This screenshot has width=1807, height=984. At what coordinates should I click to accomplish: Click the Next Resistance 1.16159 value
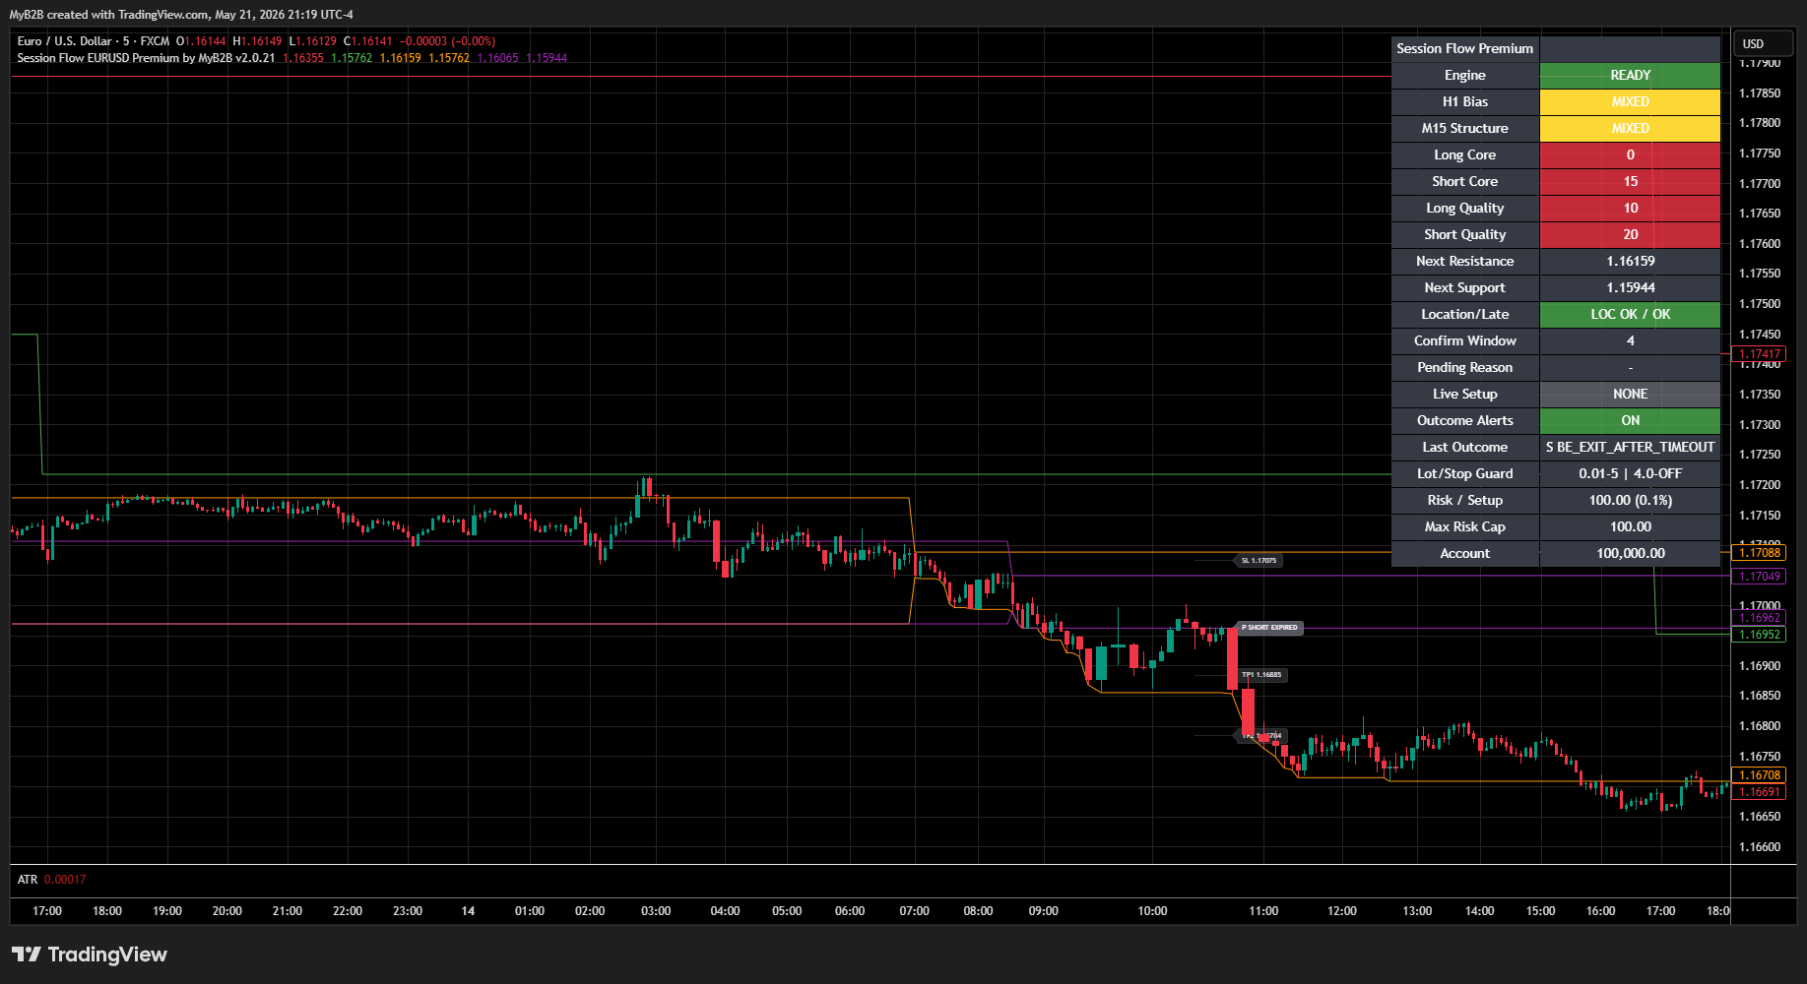pos(1630,261)
